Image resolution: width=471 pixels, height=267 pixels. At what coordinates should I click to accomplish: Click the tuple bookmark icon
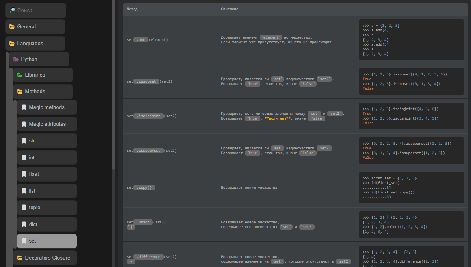[24, 208]
